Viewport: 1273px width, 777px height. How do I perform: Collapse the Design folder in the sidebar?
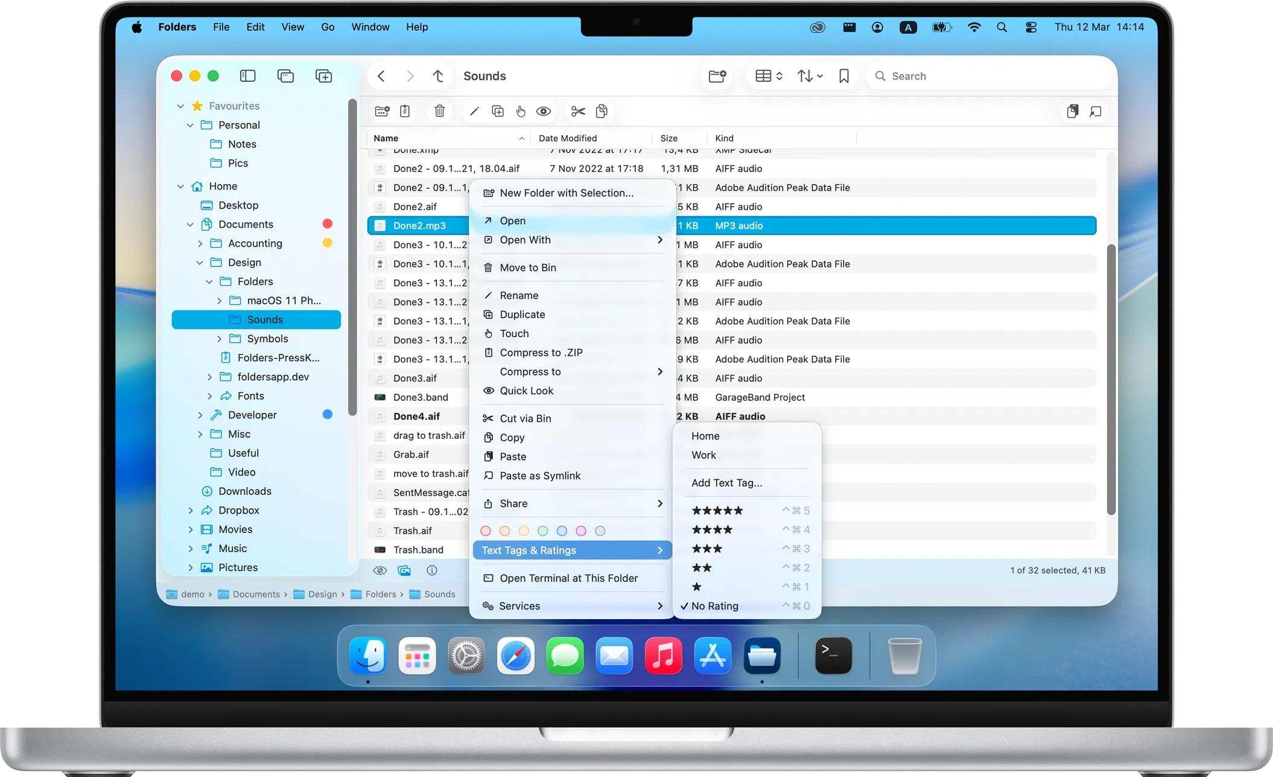[200, 263]
